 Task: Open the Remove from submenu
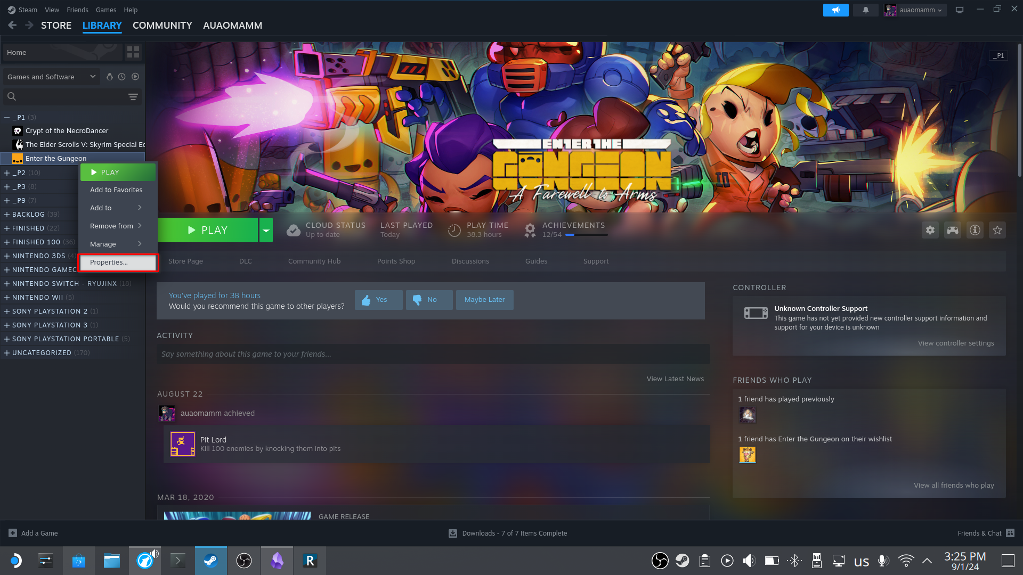tap(118, 226)
